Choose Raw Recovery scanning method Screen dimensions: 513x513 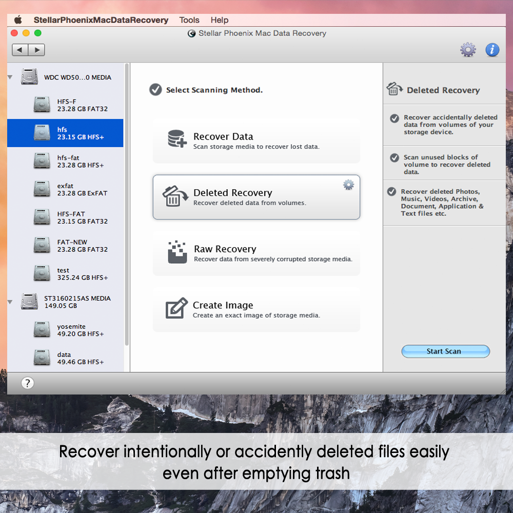click(256, 253)
